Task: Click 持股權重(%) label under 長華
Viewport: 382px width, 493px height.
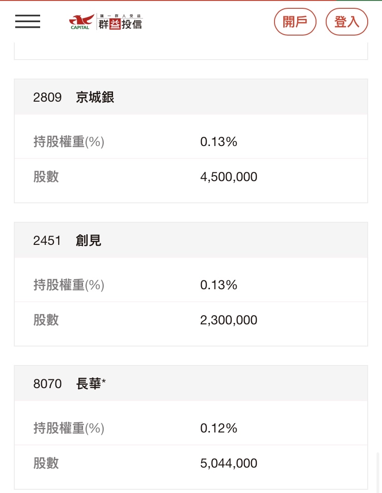Action: 69,428
